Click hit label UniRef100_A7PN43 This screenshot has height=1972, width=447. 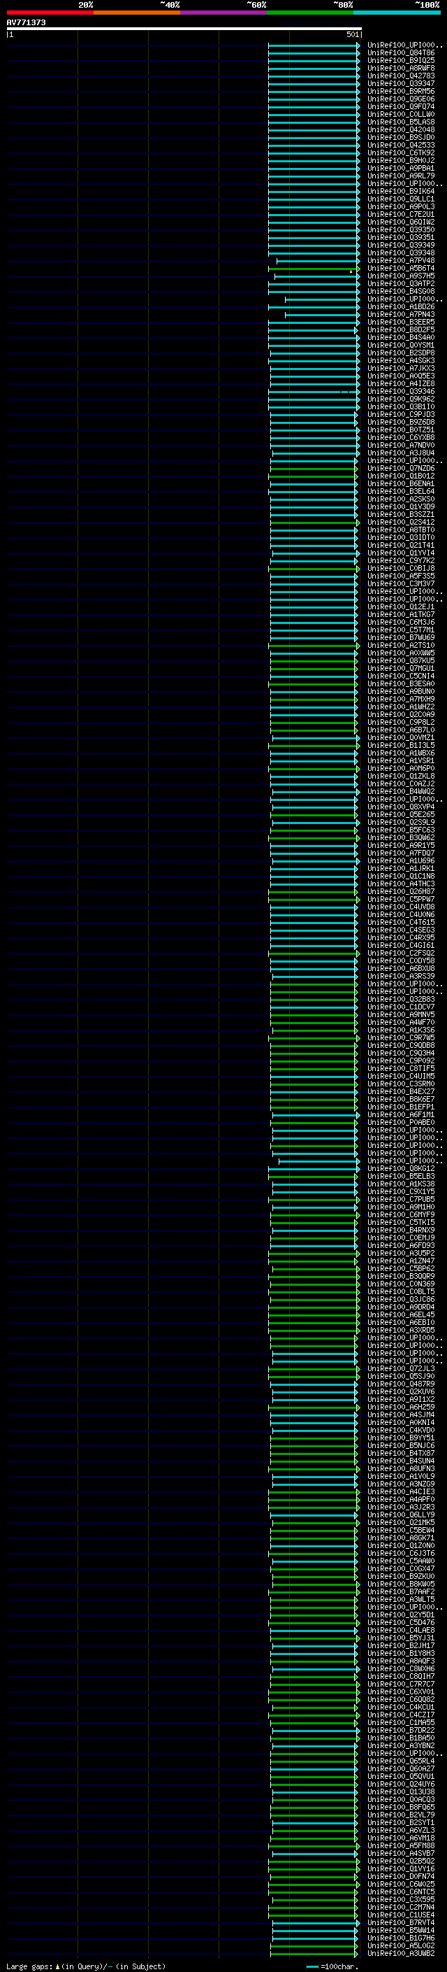401,315
